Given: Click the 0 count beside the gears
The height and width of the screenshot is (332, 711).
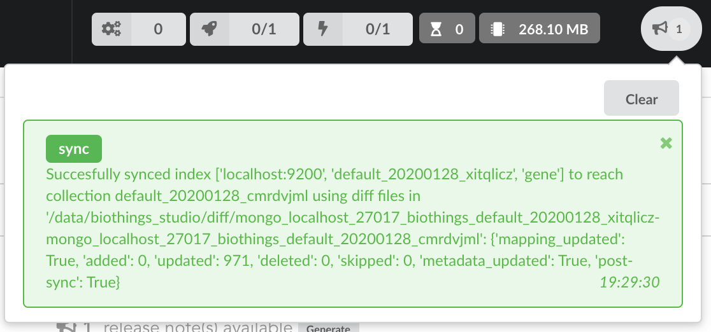Looking at the screenshot, I should [x=158, y=29].
